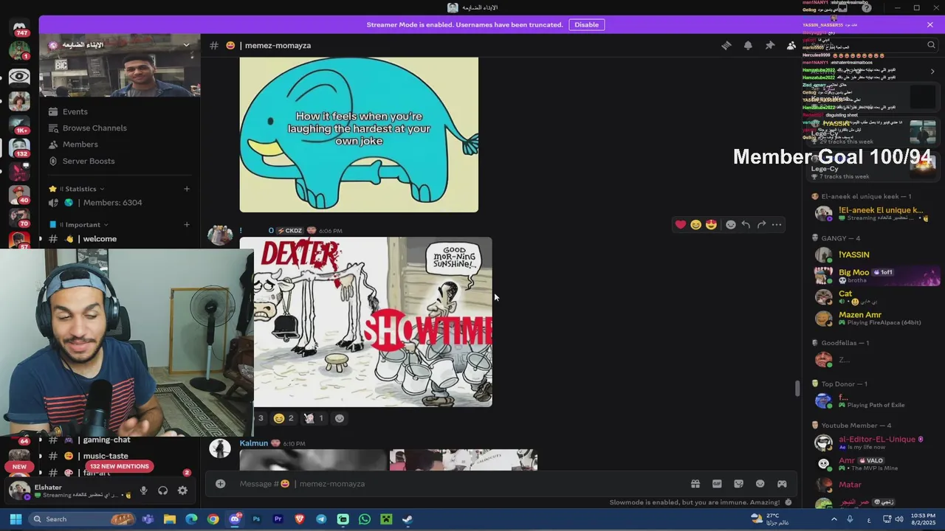This screenshot has height=531, width=945.
Task: Open the apps game controller icon
Action: (782, 484)
